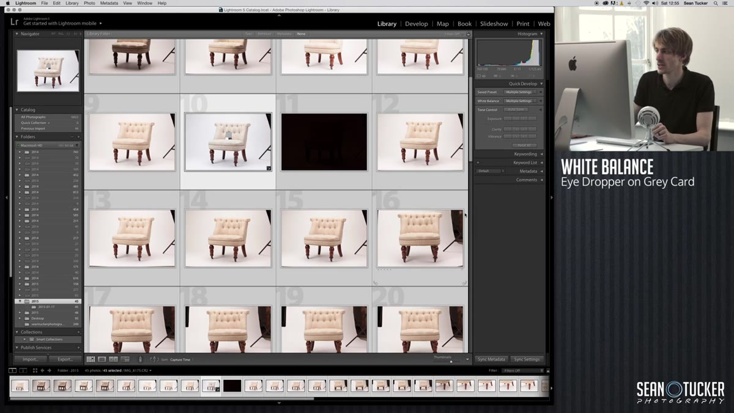Click the second window display icon labeled 2
Viewport: 734px width, 413px height.
[x=23, y=370]
